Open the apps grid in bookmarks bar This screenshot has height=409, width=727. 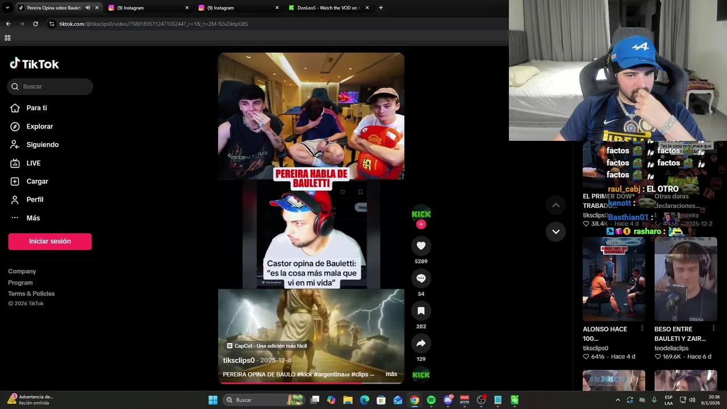coord(7,38)
